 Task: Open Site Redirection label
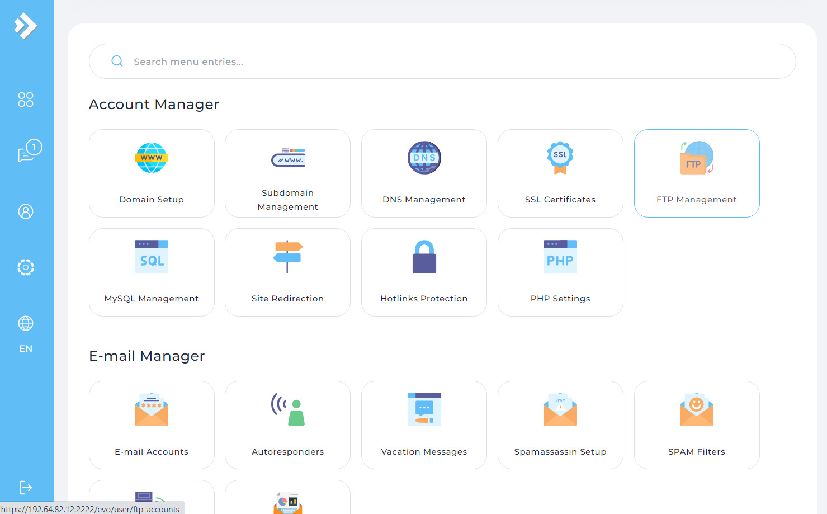[x=288, y=299]
